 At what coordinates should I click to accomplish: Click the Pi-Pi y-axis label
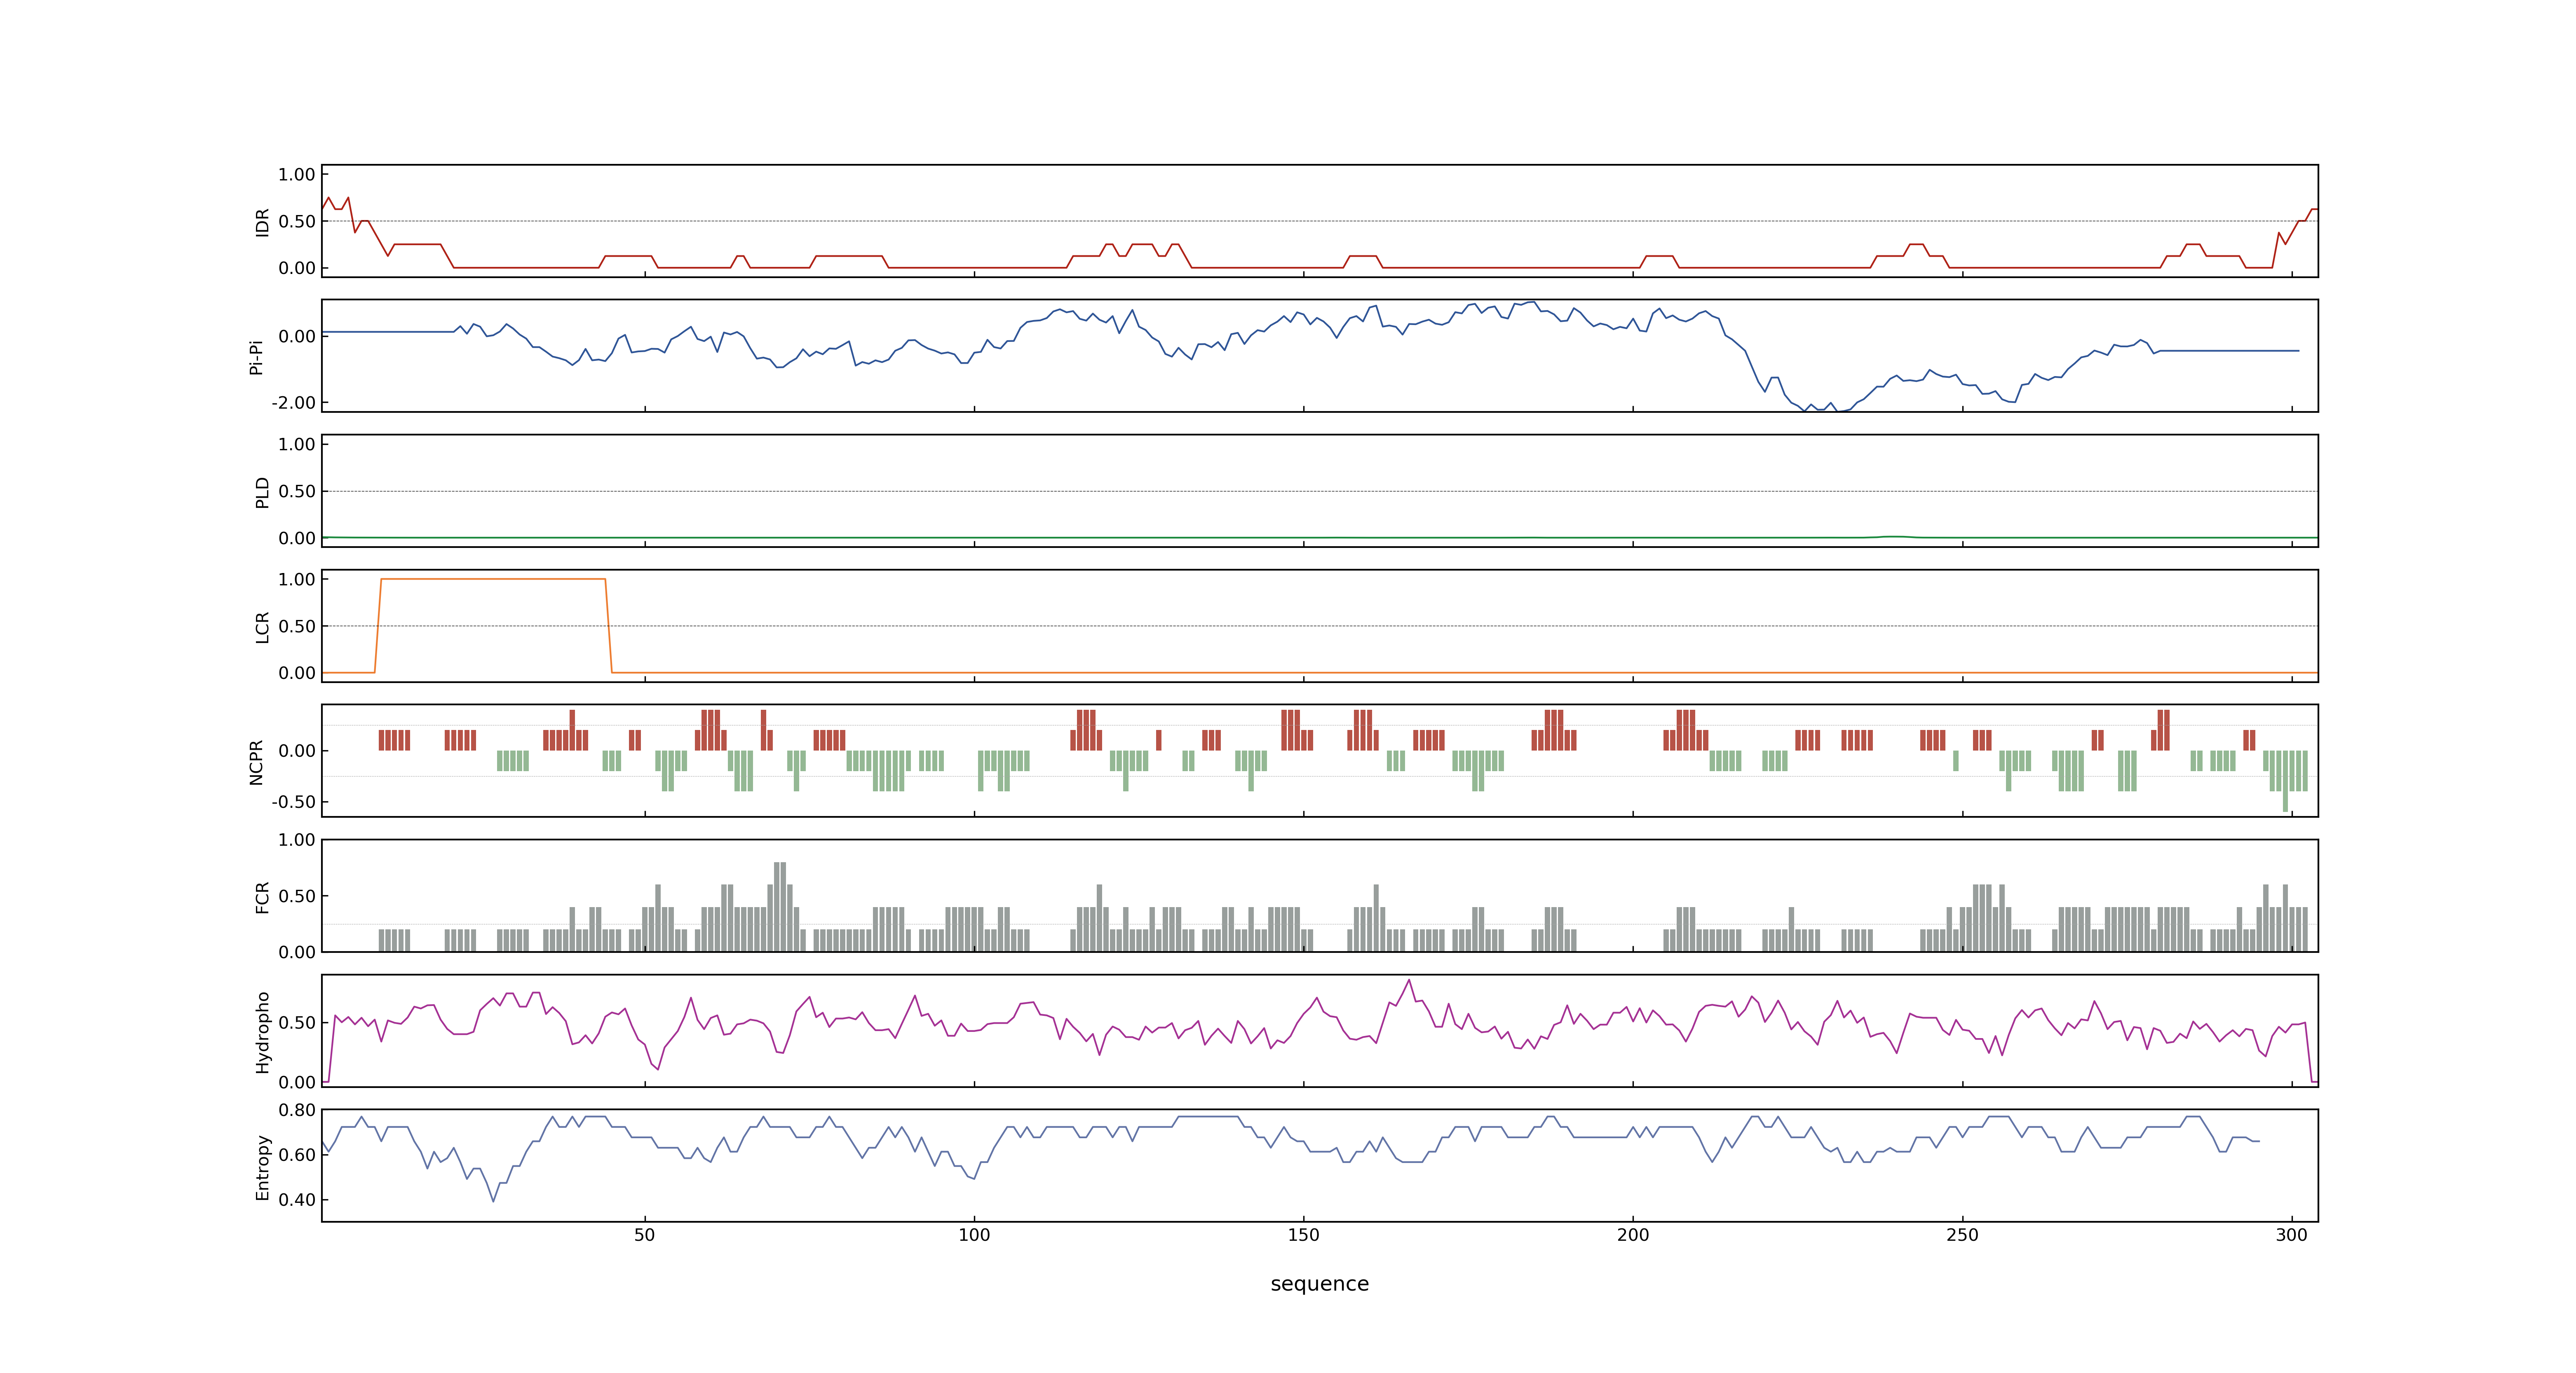point(256,357)
